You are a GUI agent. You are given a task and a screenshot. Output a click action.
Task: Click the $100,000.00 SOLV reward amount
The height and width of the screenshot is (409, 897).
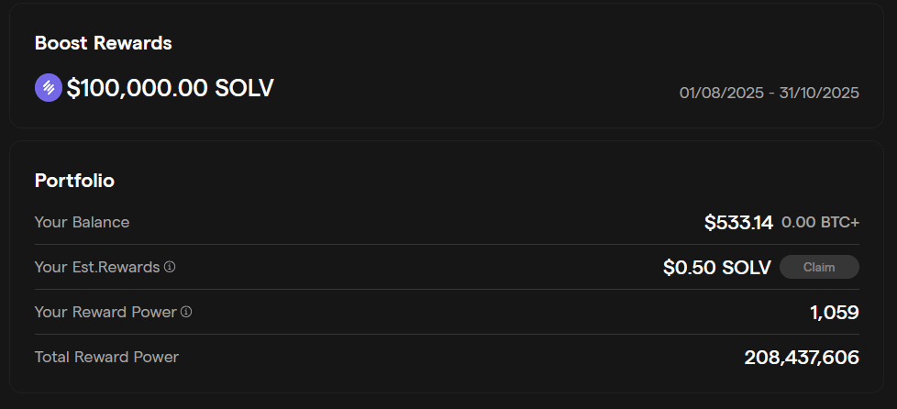click(x=171, y=88)
